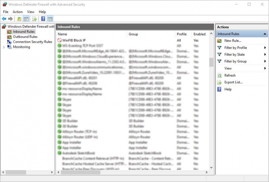Open the View menu in the menu bar
Screen dimensions: 269x182
point(31,12)
